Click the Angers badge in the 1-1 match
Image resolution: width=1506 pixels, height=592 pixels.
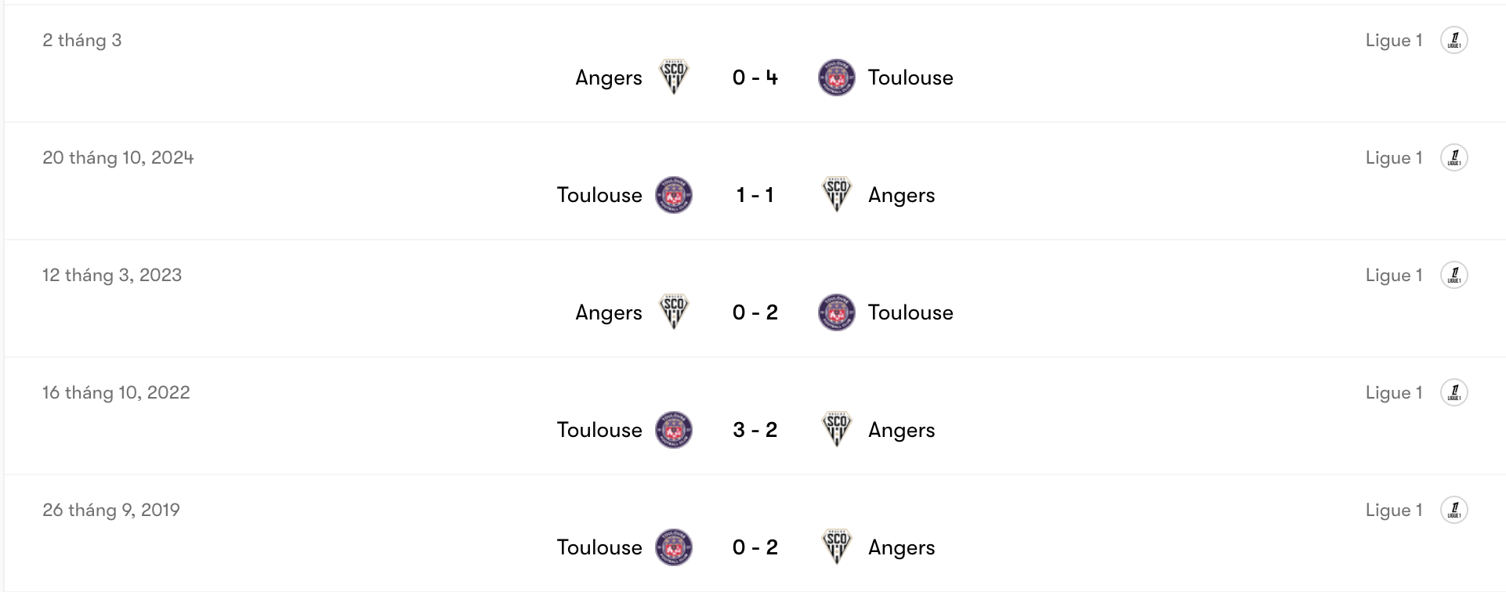pos(837,195)
